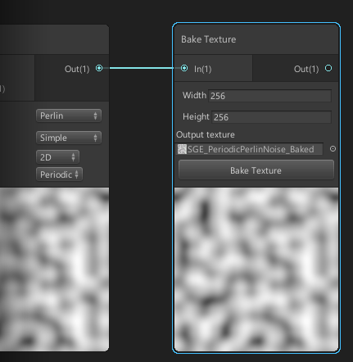Select the SGE_PeriodicPerlinNoise_Baked texture field

point(250,149)
